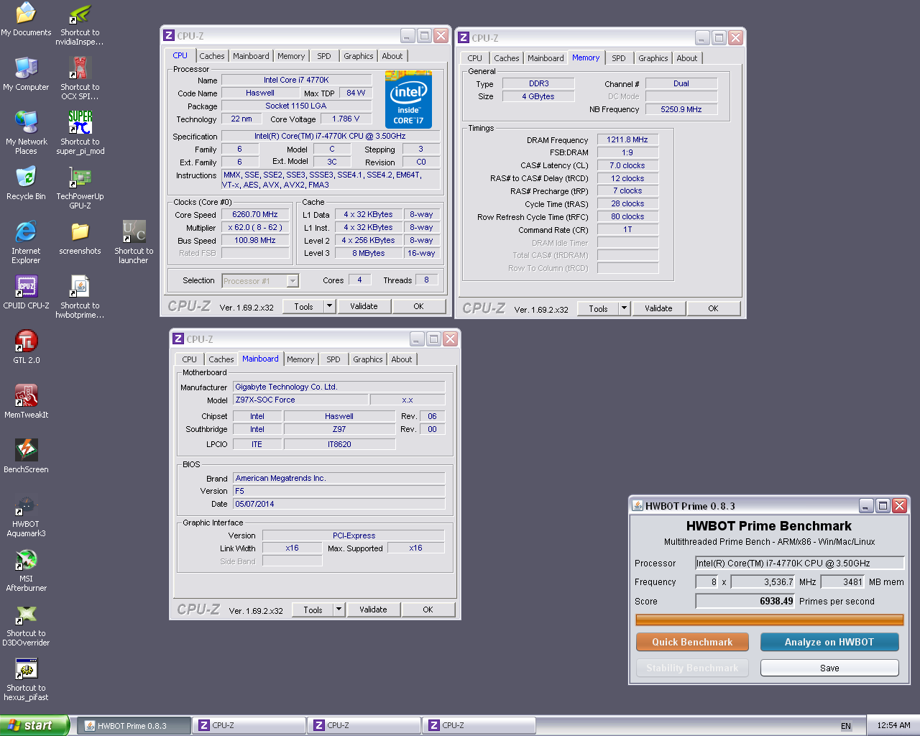Click Validate in CPU tab window

(364, 306)
